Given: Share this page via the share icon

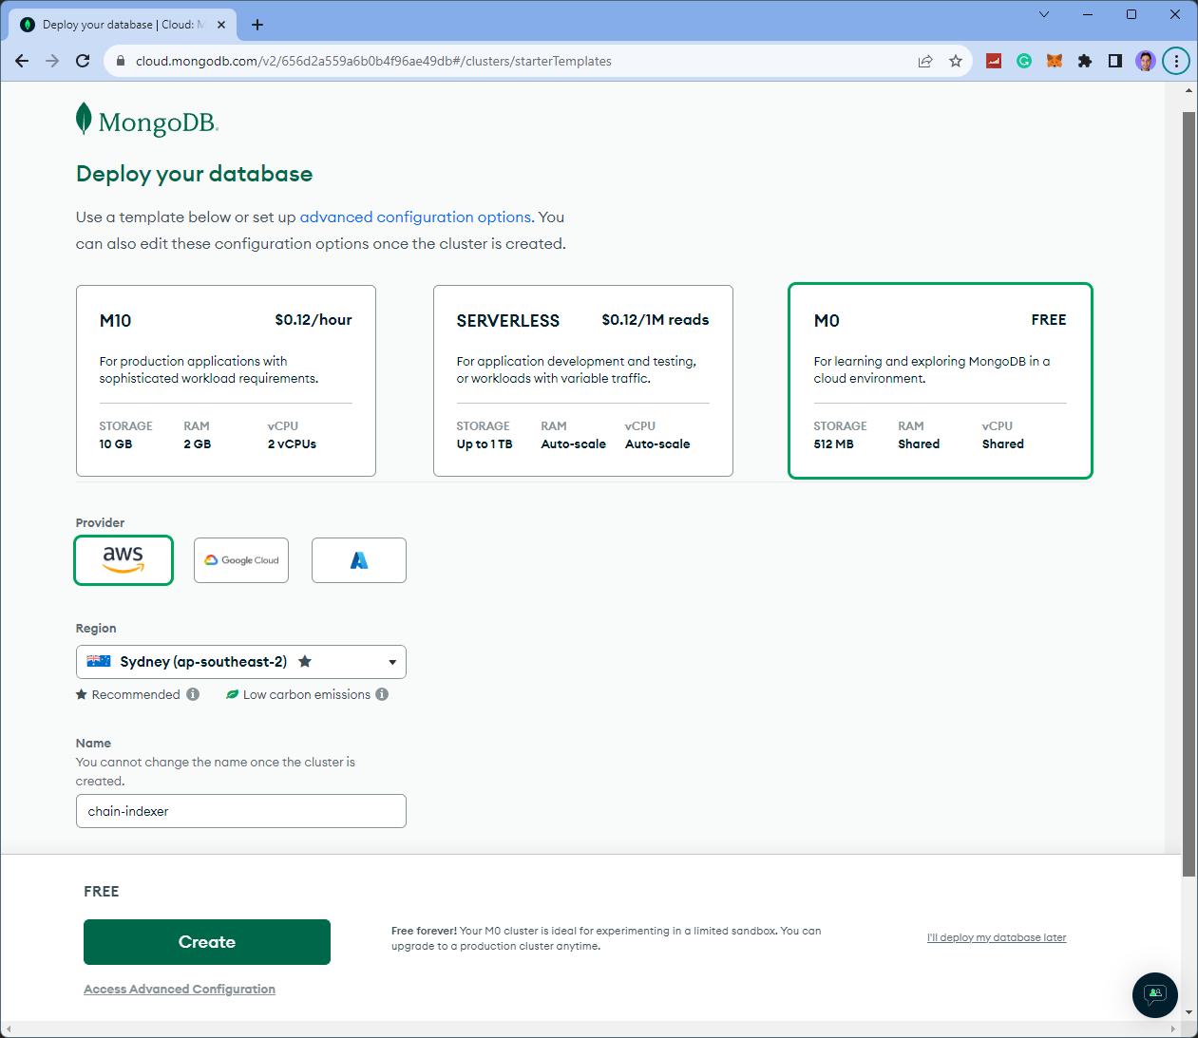Looking at the screenshot, I should pyautogui.click(x=925, y=61).
